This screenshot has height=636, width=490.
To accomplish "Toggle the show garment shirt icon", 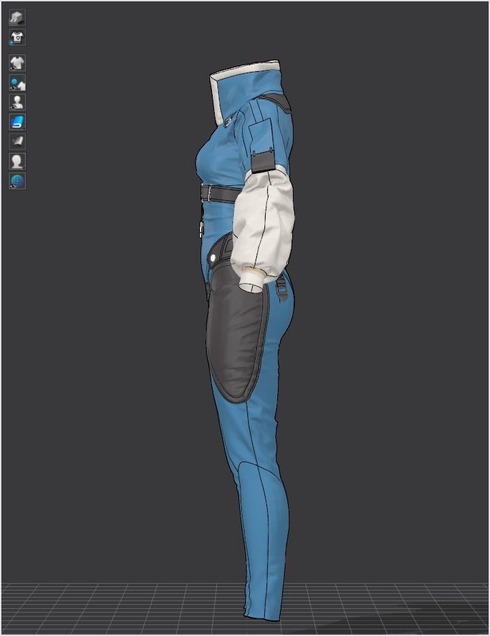I will point(17,63).
